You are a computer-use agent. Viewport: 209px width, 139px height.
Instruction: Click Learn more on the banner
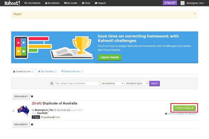coord(110,57)
